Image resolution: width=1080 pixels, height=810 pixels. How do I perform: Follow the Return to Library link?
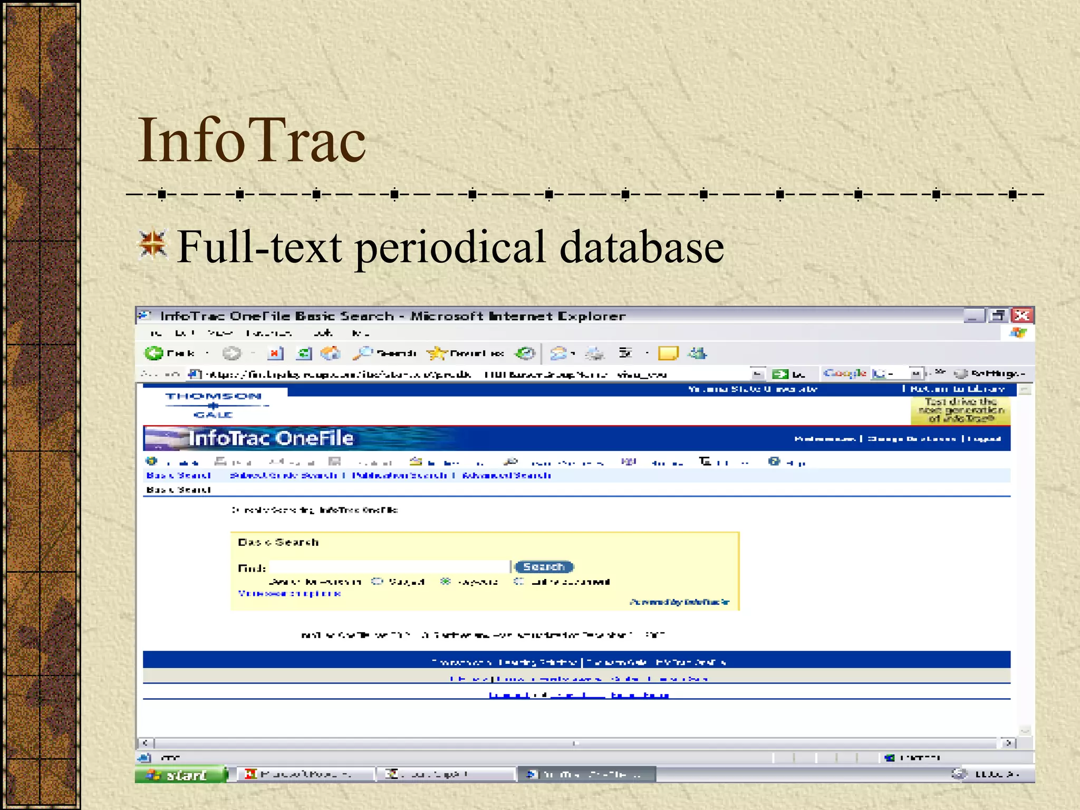click(958, 389)
